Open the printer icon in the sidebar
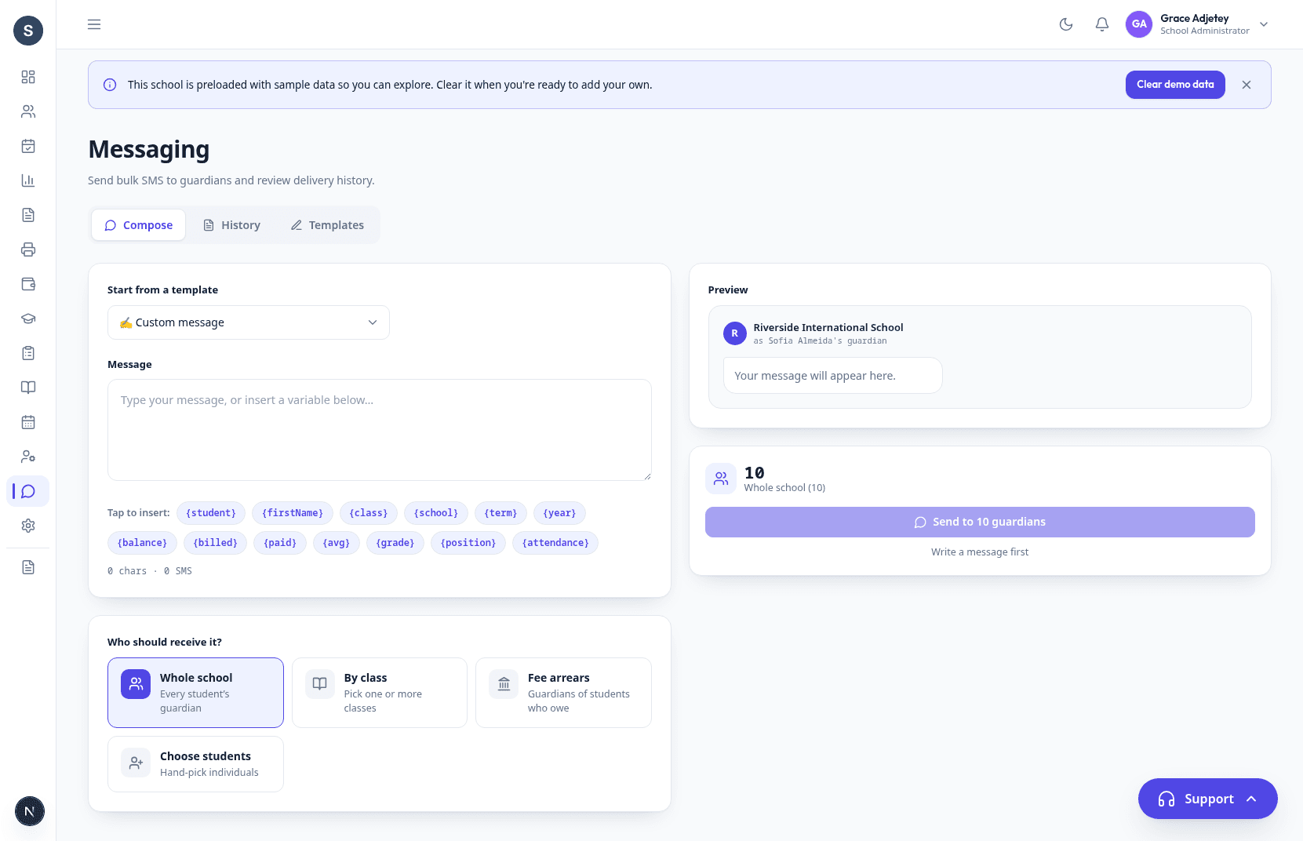 coord(28,249)
